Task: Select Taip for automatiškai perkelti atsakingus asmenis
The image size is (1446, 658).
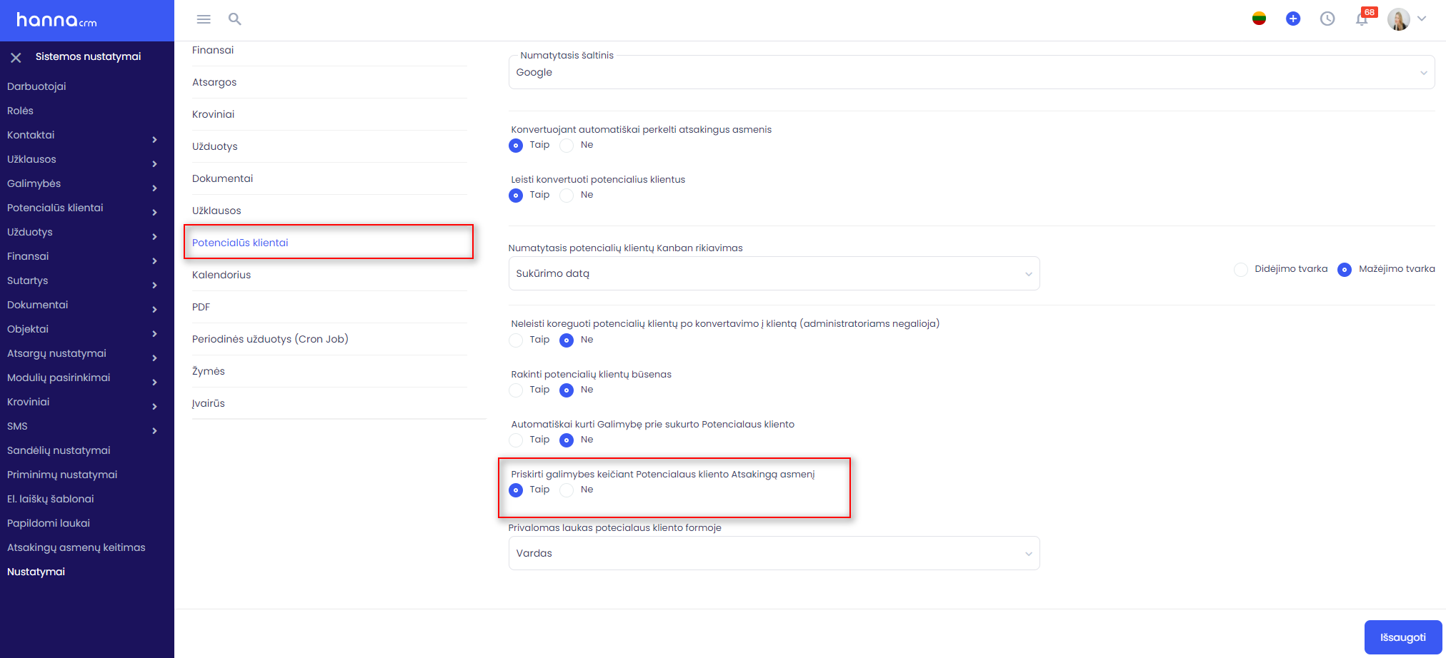Action: tap(516, 146)
